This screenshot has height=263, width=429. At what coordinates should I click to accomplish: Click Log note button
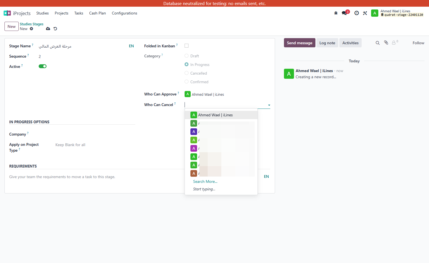(x=327, y=43)
